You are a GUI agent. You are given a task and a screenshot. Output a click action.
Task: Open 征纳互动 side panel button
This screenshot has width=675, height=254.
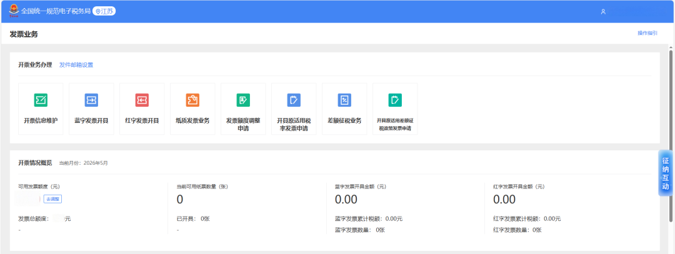(x=666, y=173)
